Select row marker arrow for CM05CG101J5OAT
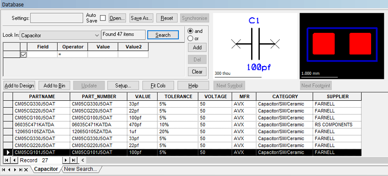Viewport: 388px width, 176px height. point(8,152)
